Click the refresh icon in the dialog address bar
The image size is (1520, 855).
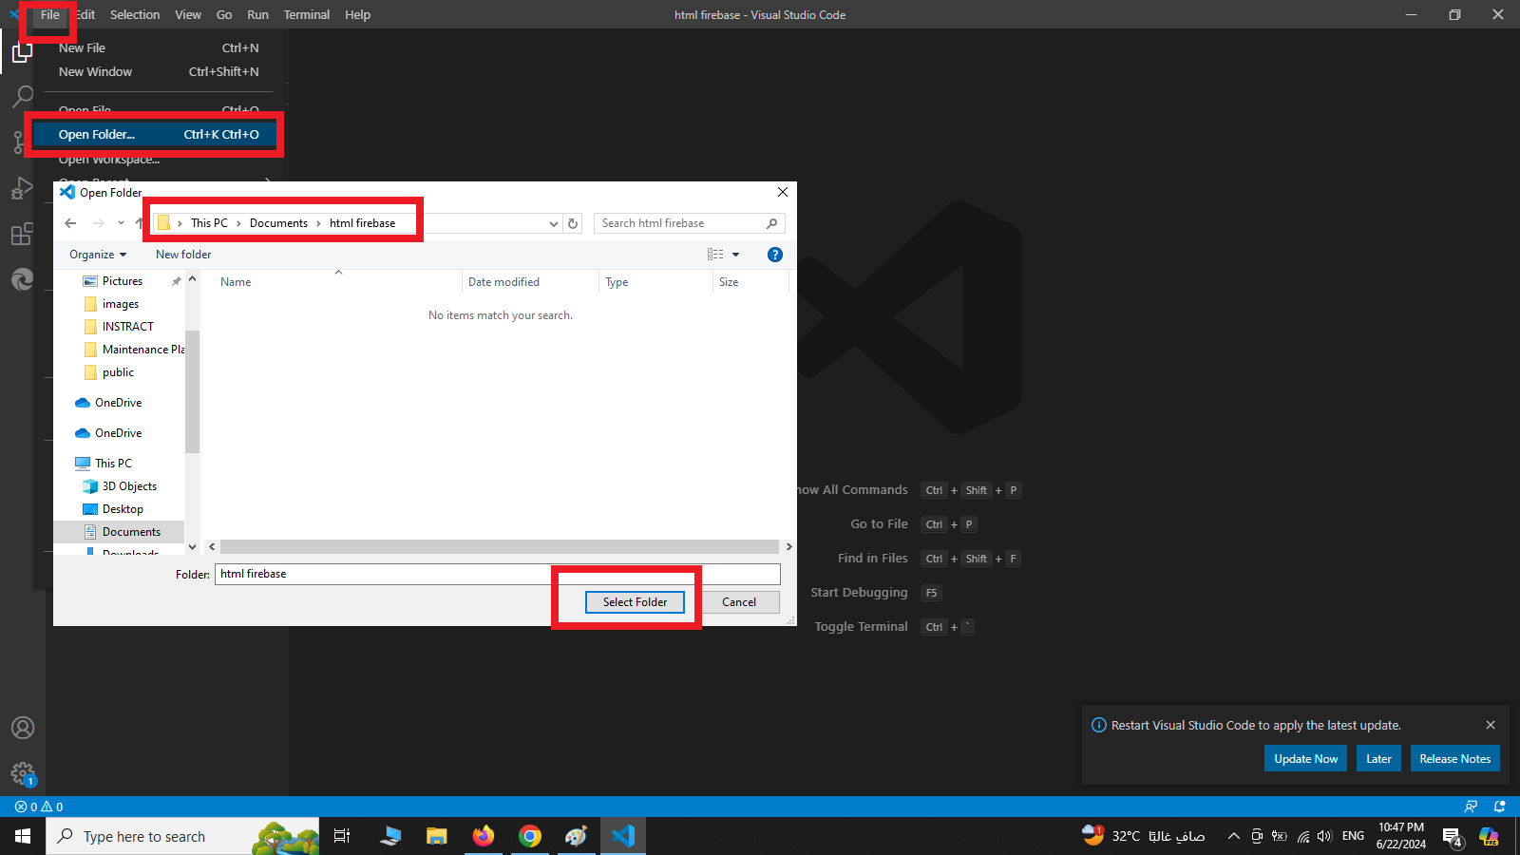572,222
